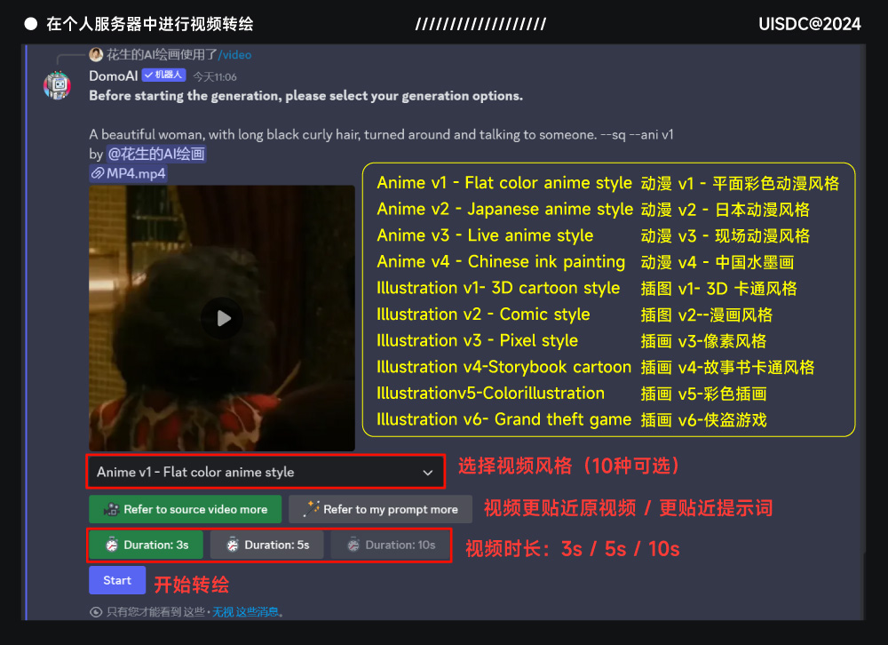888x645 pixels.
Task: Select the Duration: 3s option
Action: pyautogui.click(x=146, y=545)
